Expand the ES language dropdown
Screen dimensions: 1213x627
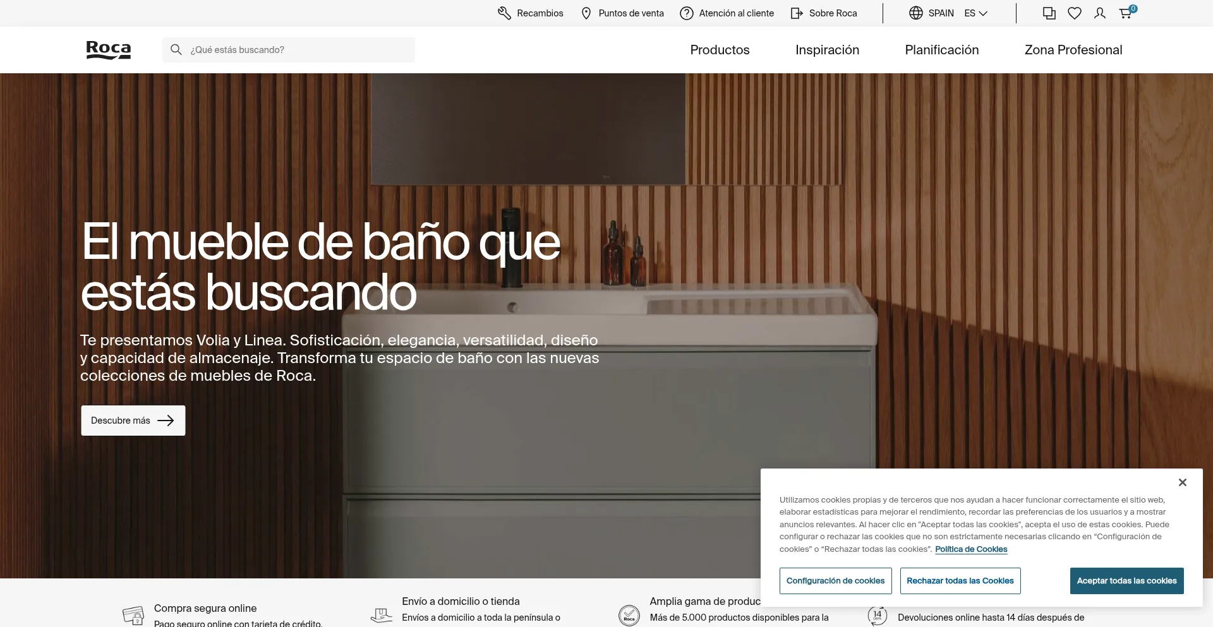tap(976, 13)
